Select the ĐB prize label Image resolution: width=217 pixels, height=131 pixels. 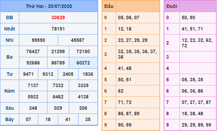tap(10, 17)
